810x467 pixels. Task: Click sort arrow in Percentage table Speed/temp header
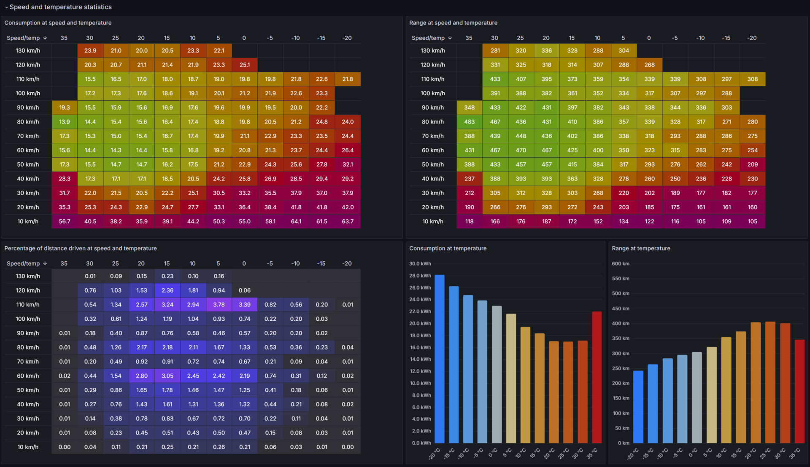(45, 263)
